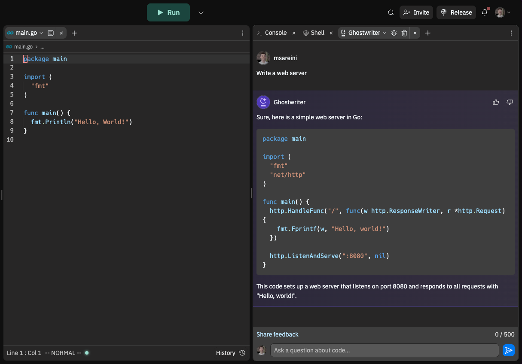Open the History clock icon
Screen dimensions: 522x364
[242, 353]
